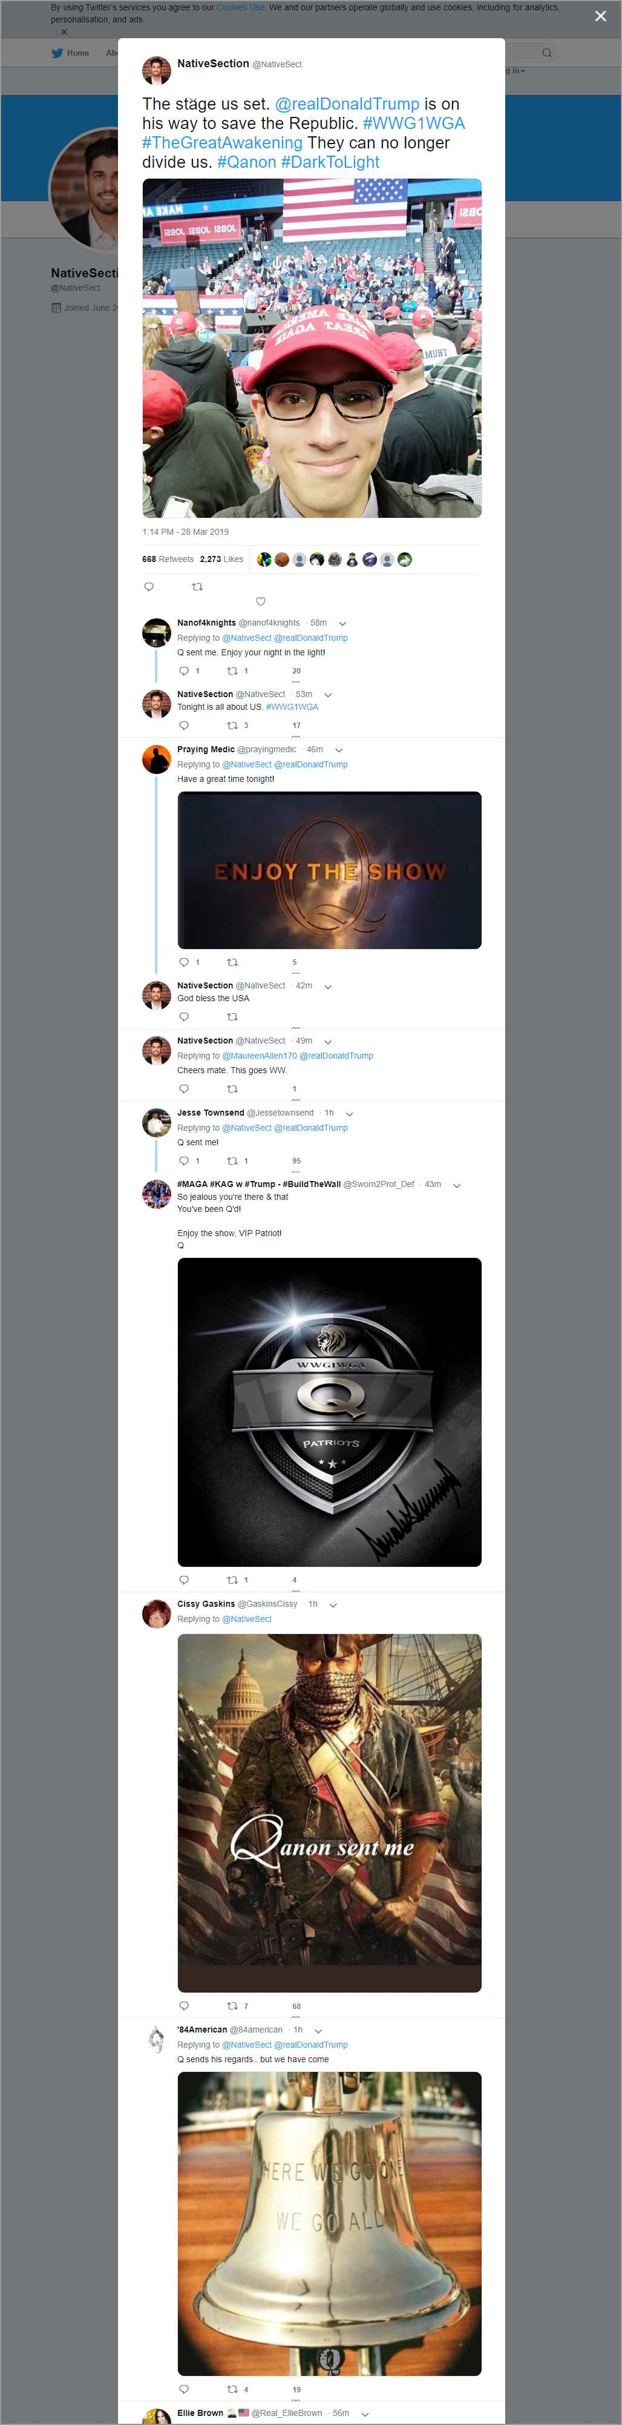Screen dimensions: 622x2425
Task: Open the @realDonaldTrump mention in the tweet
Action: point(346,105)
